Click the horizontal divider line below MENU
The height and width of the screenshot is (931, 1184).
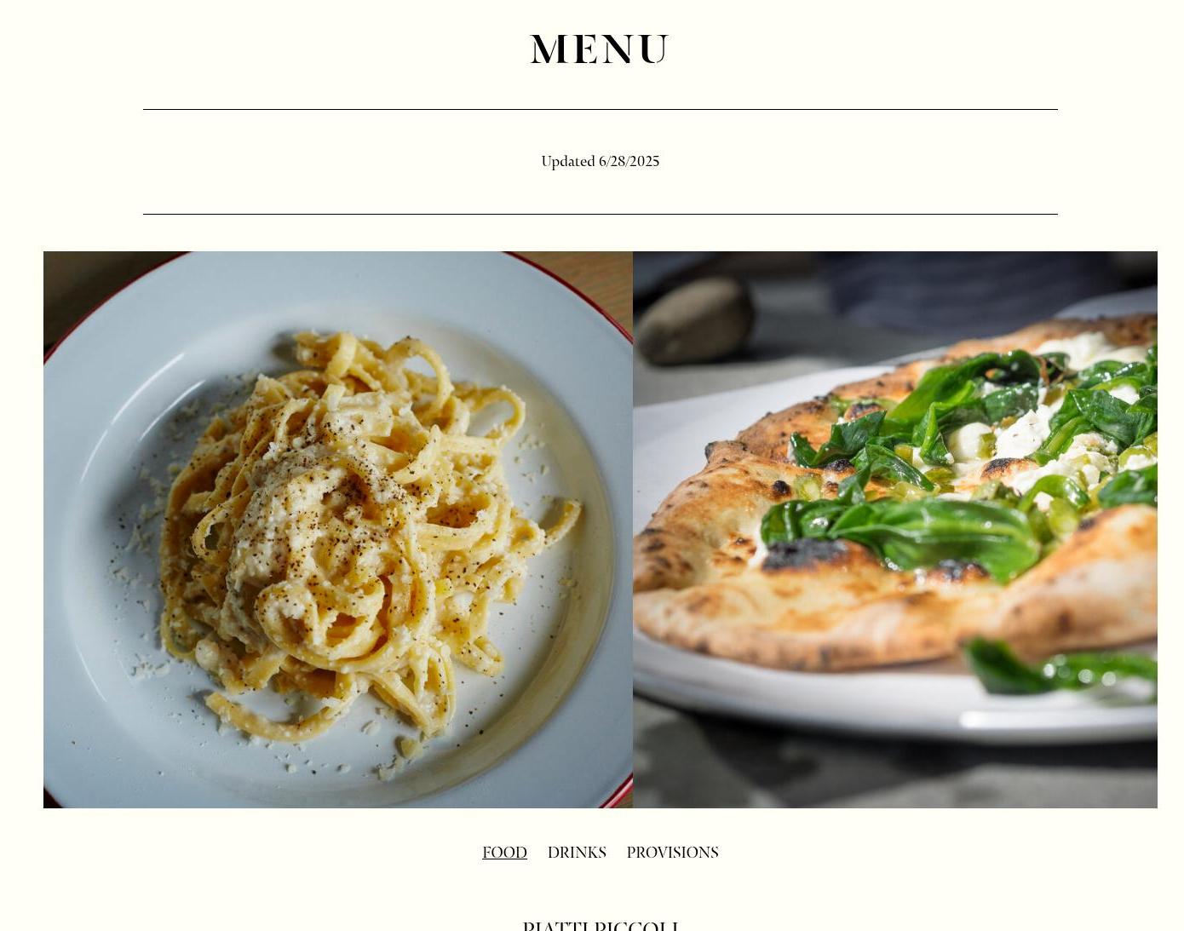pos(600,109)
